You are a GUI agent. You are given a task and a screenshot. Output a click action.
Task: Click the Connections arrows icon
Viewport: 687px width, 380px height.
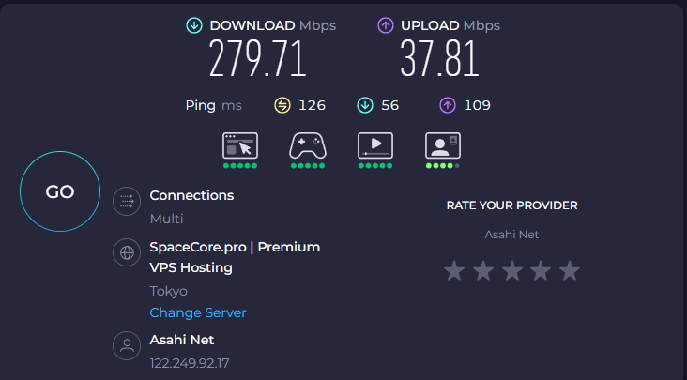click(x=127, y=201)
